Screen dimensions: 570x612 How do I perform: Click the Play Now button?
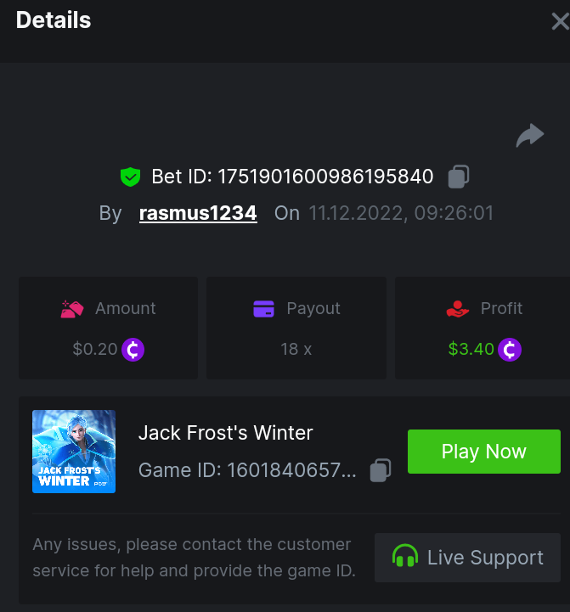click(484, 452)
